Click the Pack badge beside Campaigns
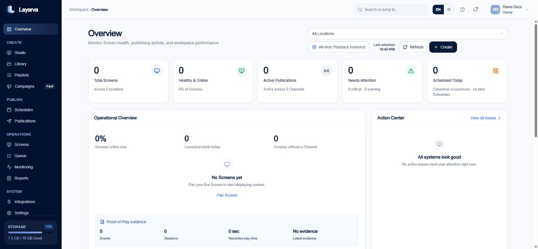The image size is (538, 249). pos(50,86)
